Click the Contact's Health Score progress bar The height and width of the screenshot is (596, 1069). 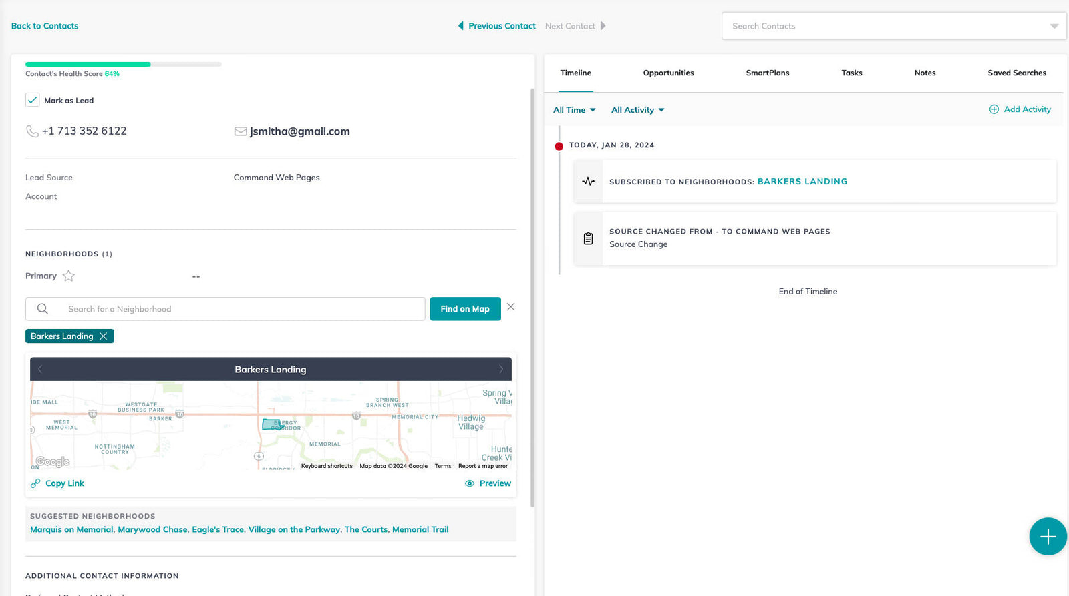point(123,64)
